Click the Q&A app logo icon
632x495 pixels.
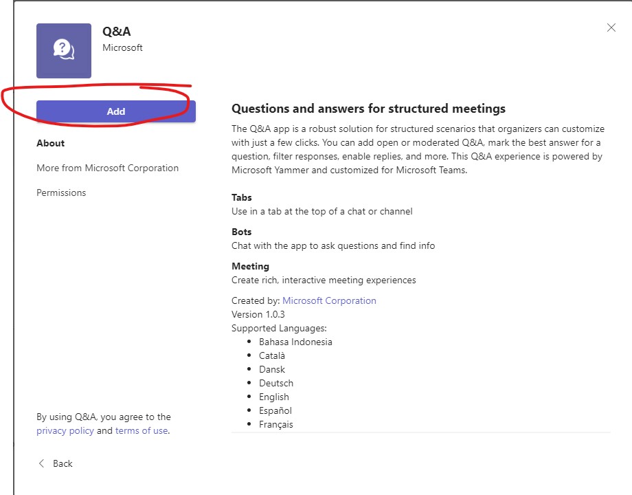point(64,51)
